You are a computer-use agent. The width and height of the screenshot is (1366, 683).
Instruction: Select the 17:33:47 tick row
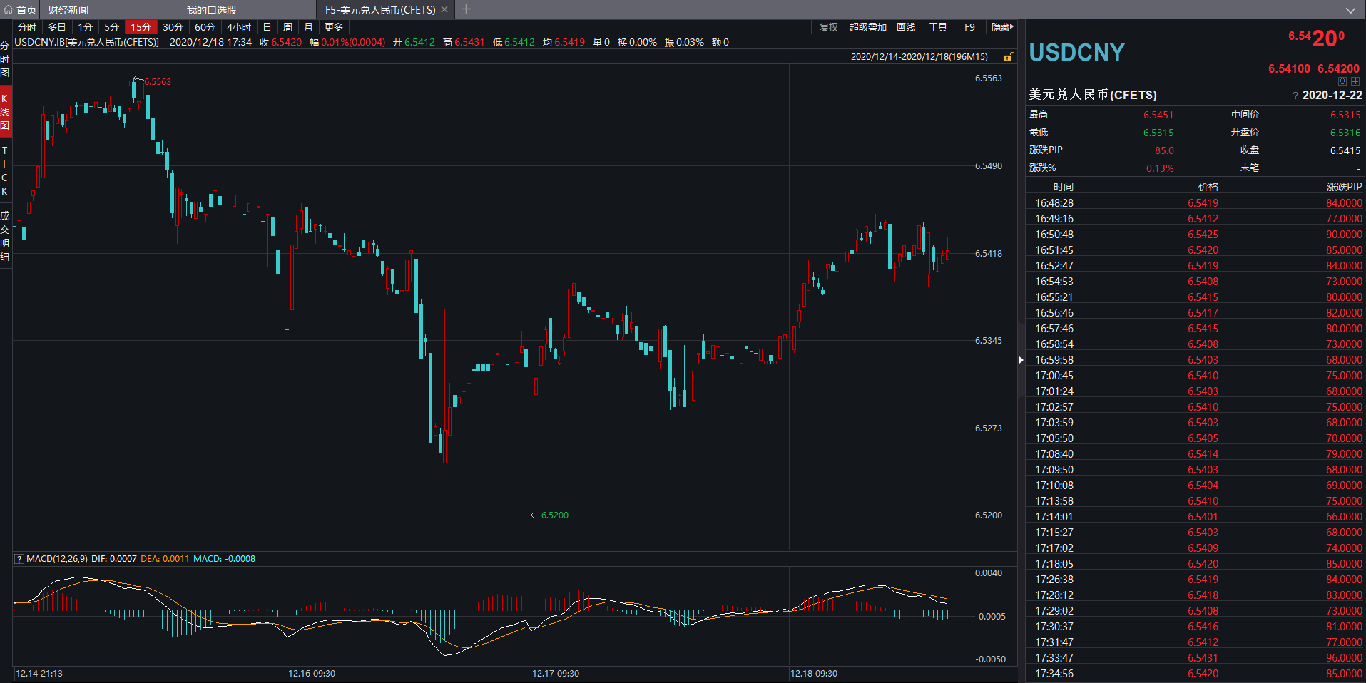pyautogui.click(x=1196, y=658)
